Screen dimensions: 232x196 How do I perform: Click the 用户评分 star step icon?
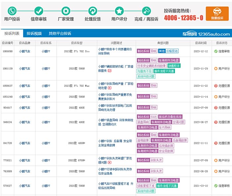pos(119,11)
